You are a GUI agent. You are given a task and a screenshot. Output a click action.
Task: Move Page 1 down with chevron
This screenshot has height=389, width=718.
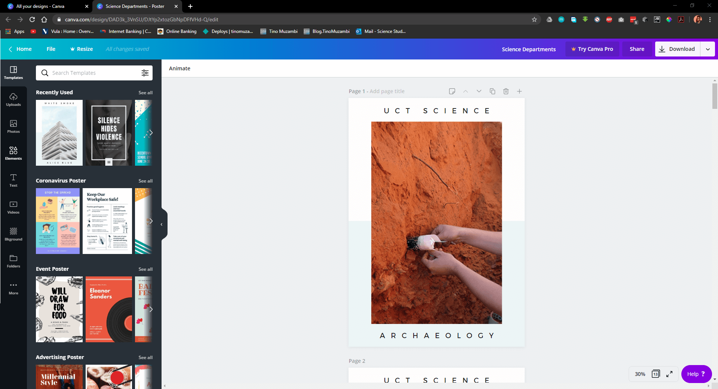[x=479, y=91]
